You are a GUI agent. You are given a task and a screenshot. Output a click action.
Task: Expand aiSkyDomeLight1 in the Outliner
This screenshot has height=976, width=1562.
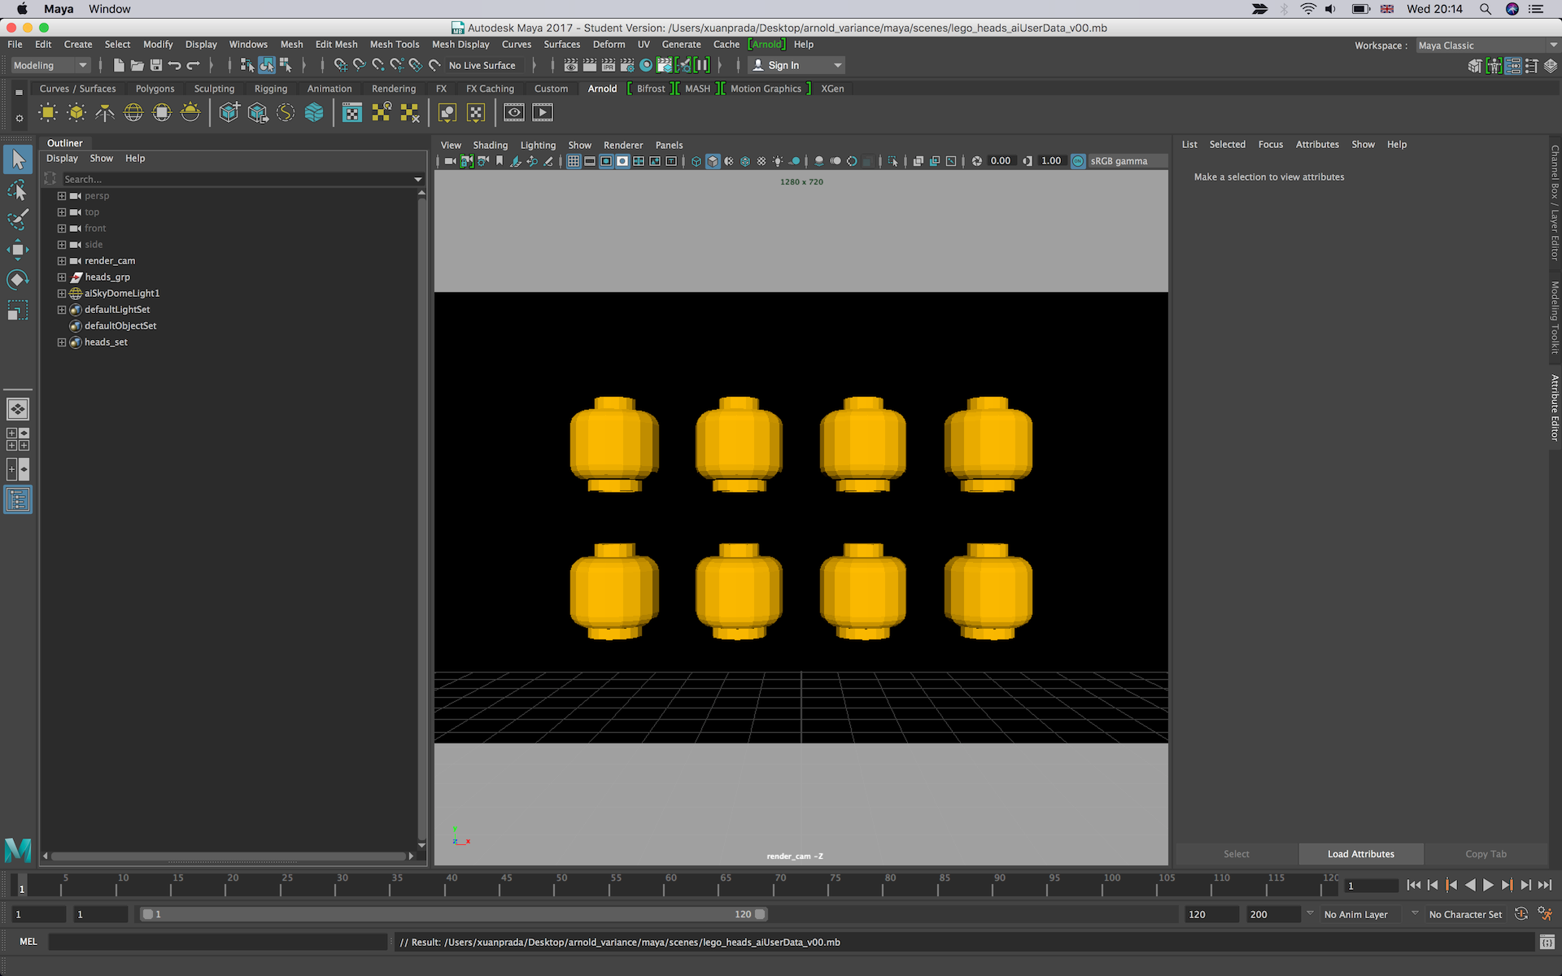pos(61,294)
